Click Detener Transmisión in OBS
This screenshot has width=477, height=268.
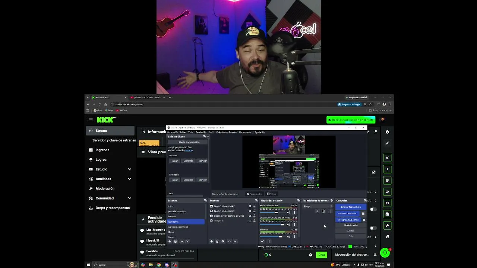(351, 207)
